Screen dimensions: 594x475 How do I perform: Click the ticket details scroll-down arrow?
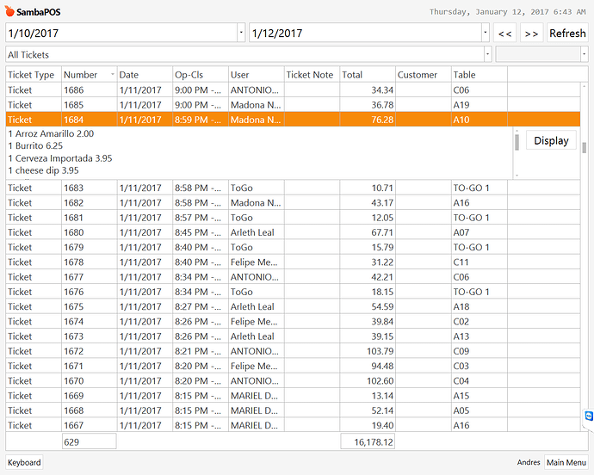point(517,176)
